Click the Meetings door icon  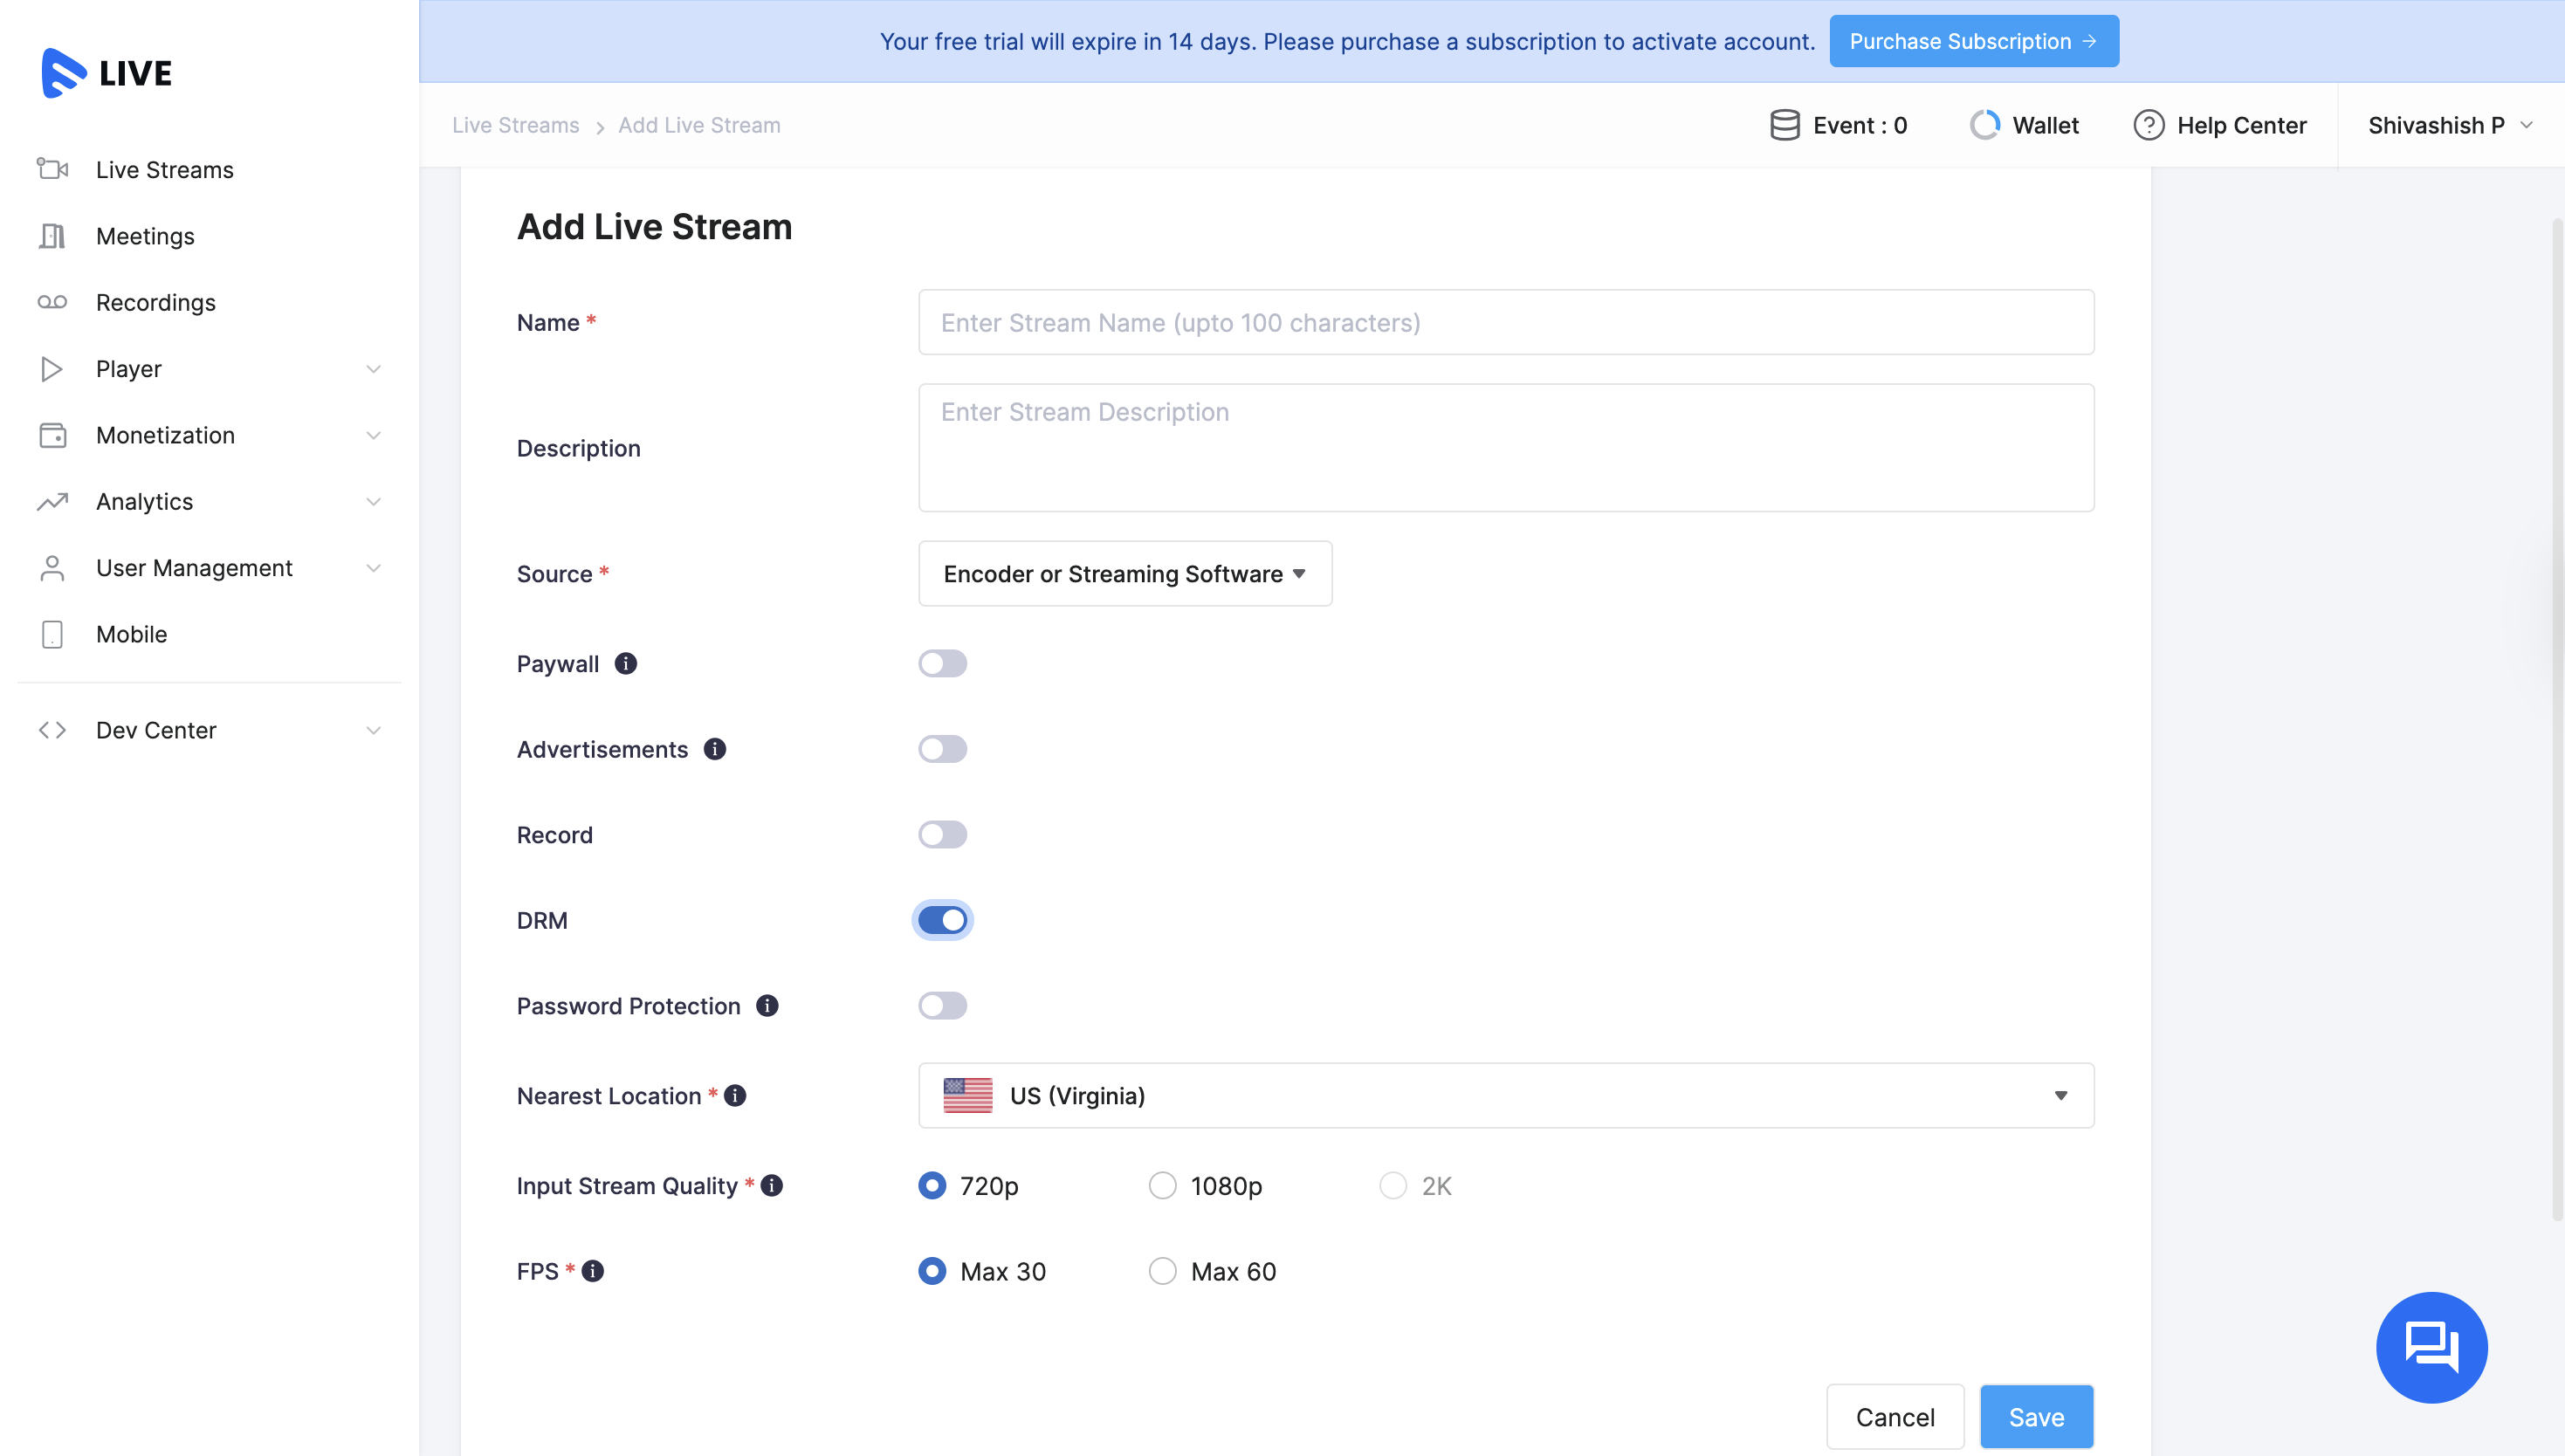52,236
